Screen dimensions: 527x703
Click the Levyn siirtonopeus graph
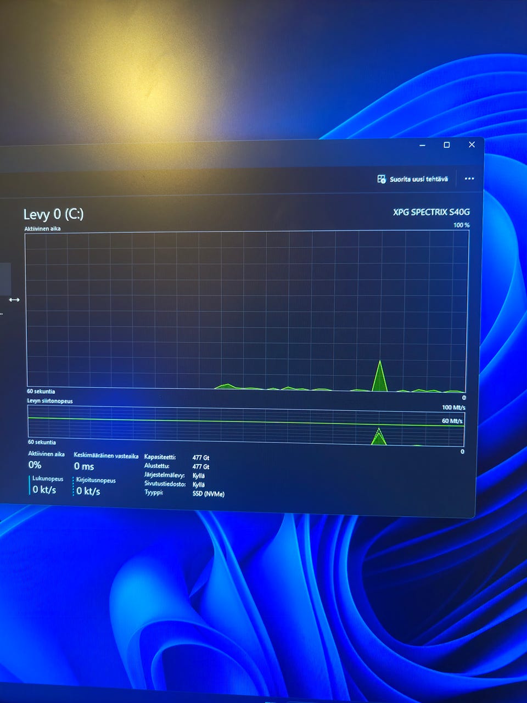(246, 426)
